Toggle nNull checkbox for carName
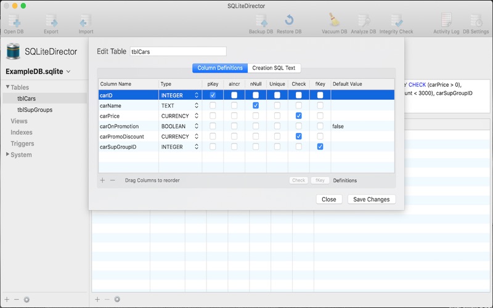Image resolution: width=493 pixels, height=308 pixels. 256,105
